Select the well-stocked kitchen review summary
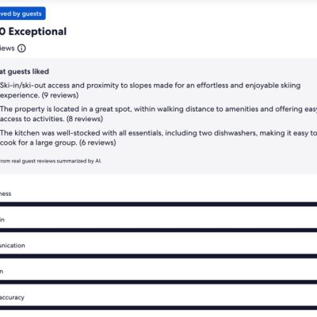 (158, 138)
